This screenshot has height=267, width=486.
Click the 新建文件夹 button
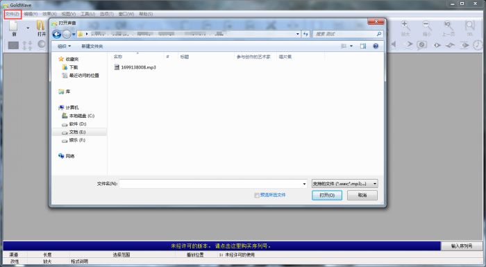click(x=92, y=46)
